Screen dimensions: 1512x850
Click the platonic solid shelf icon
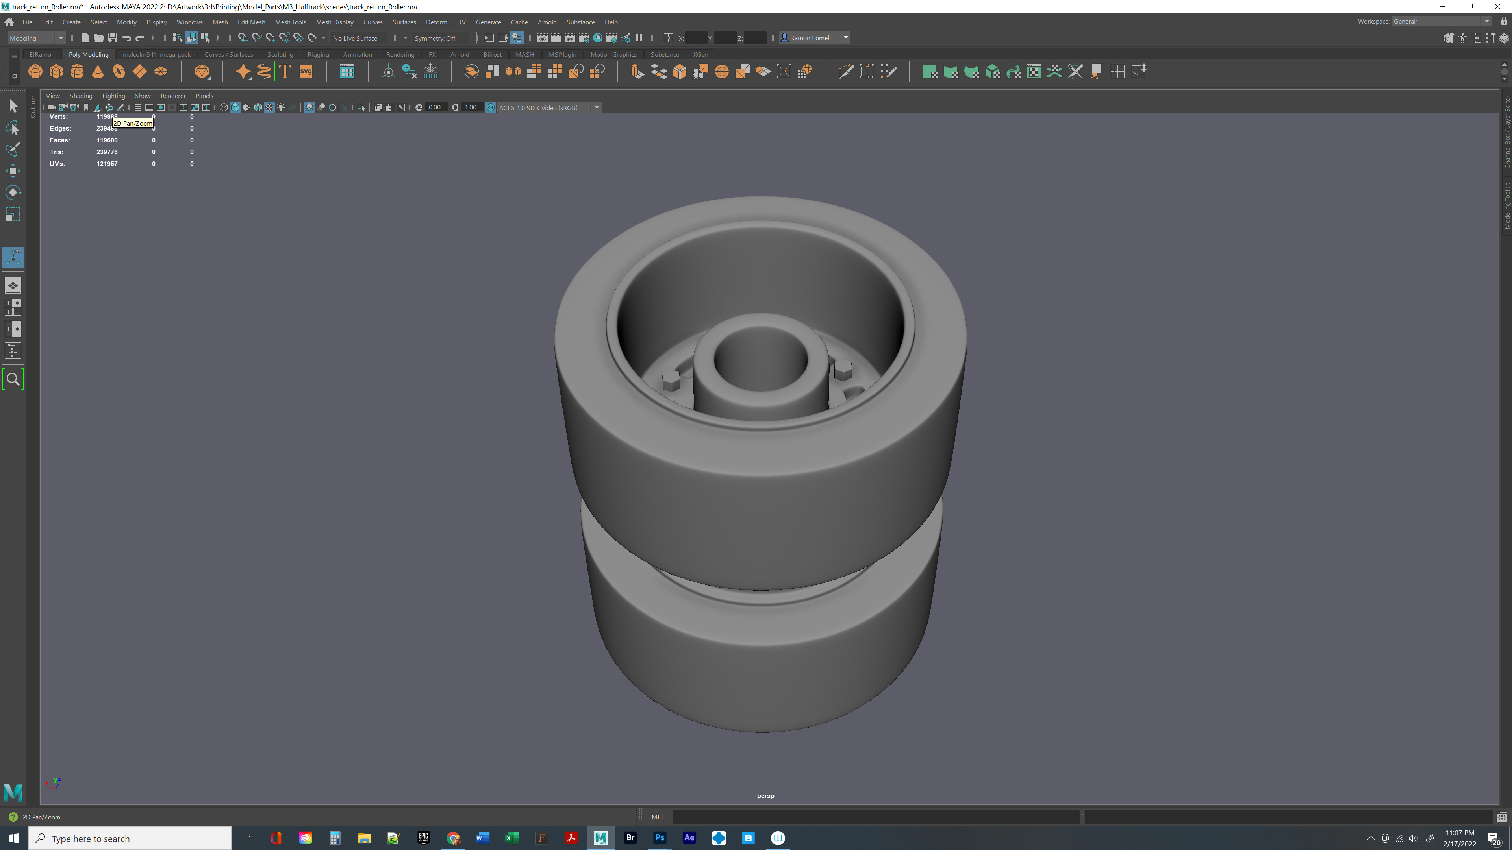202,72
